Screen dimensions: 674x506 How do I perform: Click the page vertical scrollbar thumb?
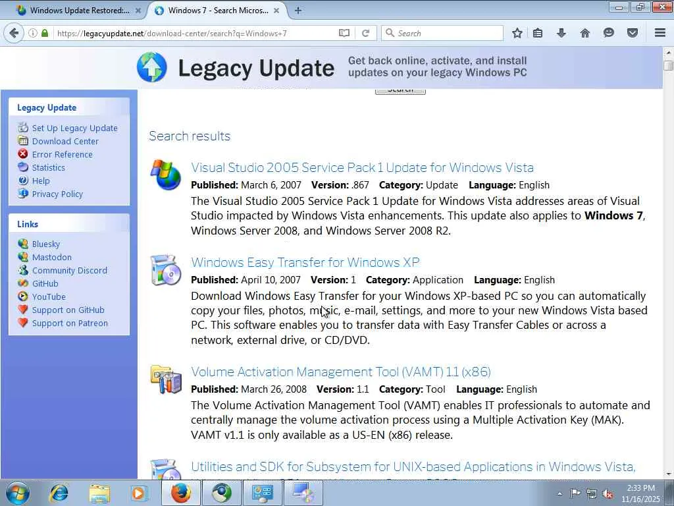click(668, 66)
